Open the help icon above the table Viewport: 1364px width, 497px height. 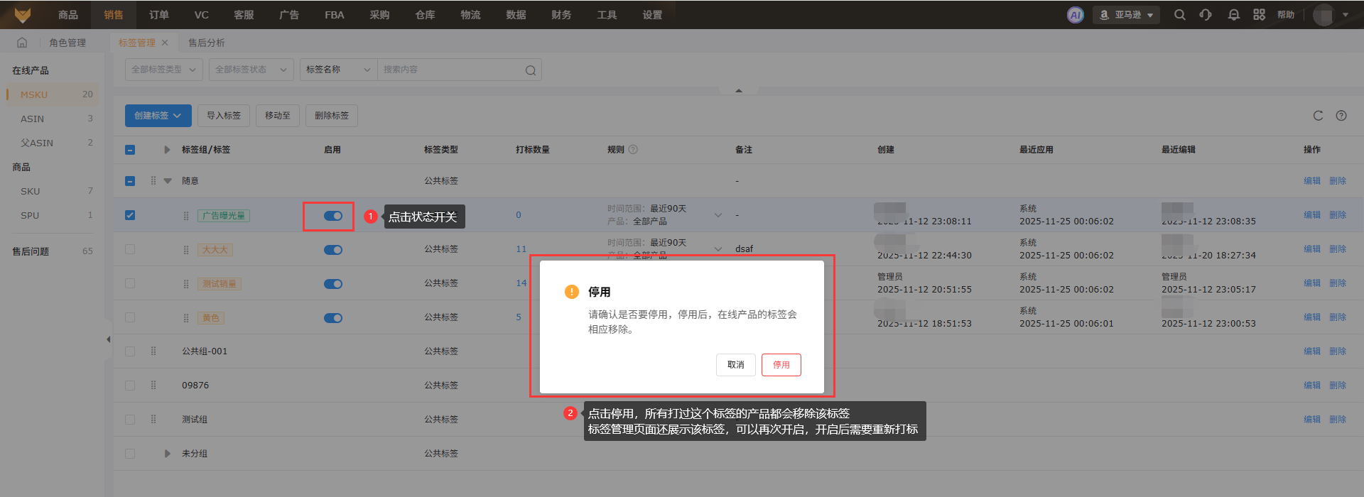[1341, 116]
